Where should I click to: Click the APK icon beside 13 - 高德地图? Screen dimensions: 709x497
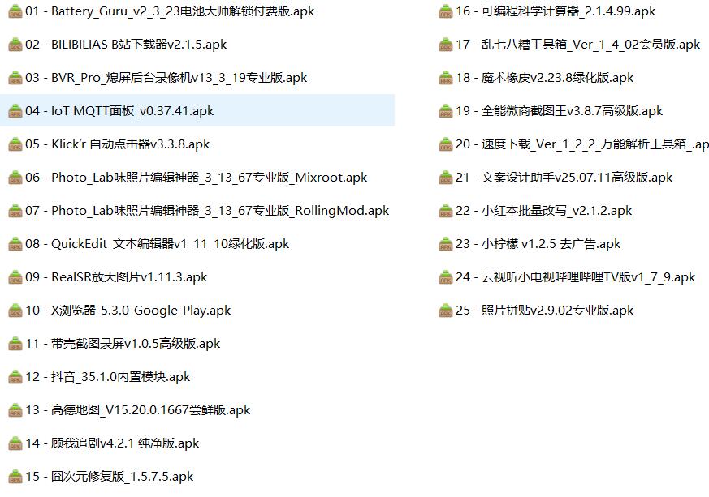[x=15, y=410]
